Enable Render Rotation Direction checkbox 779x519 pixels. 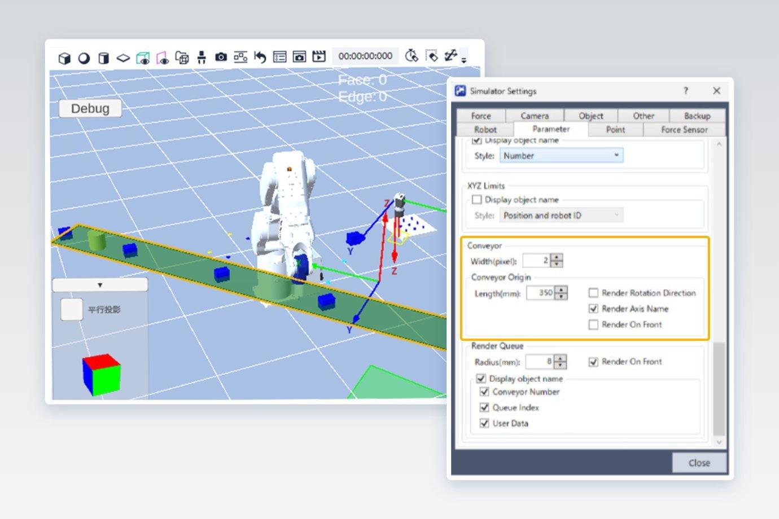(x=593, y=293)
